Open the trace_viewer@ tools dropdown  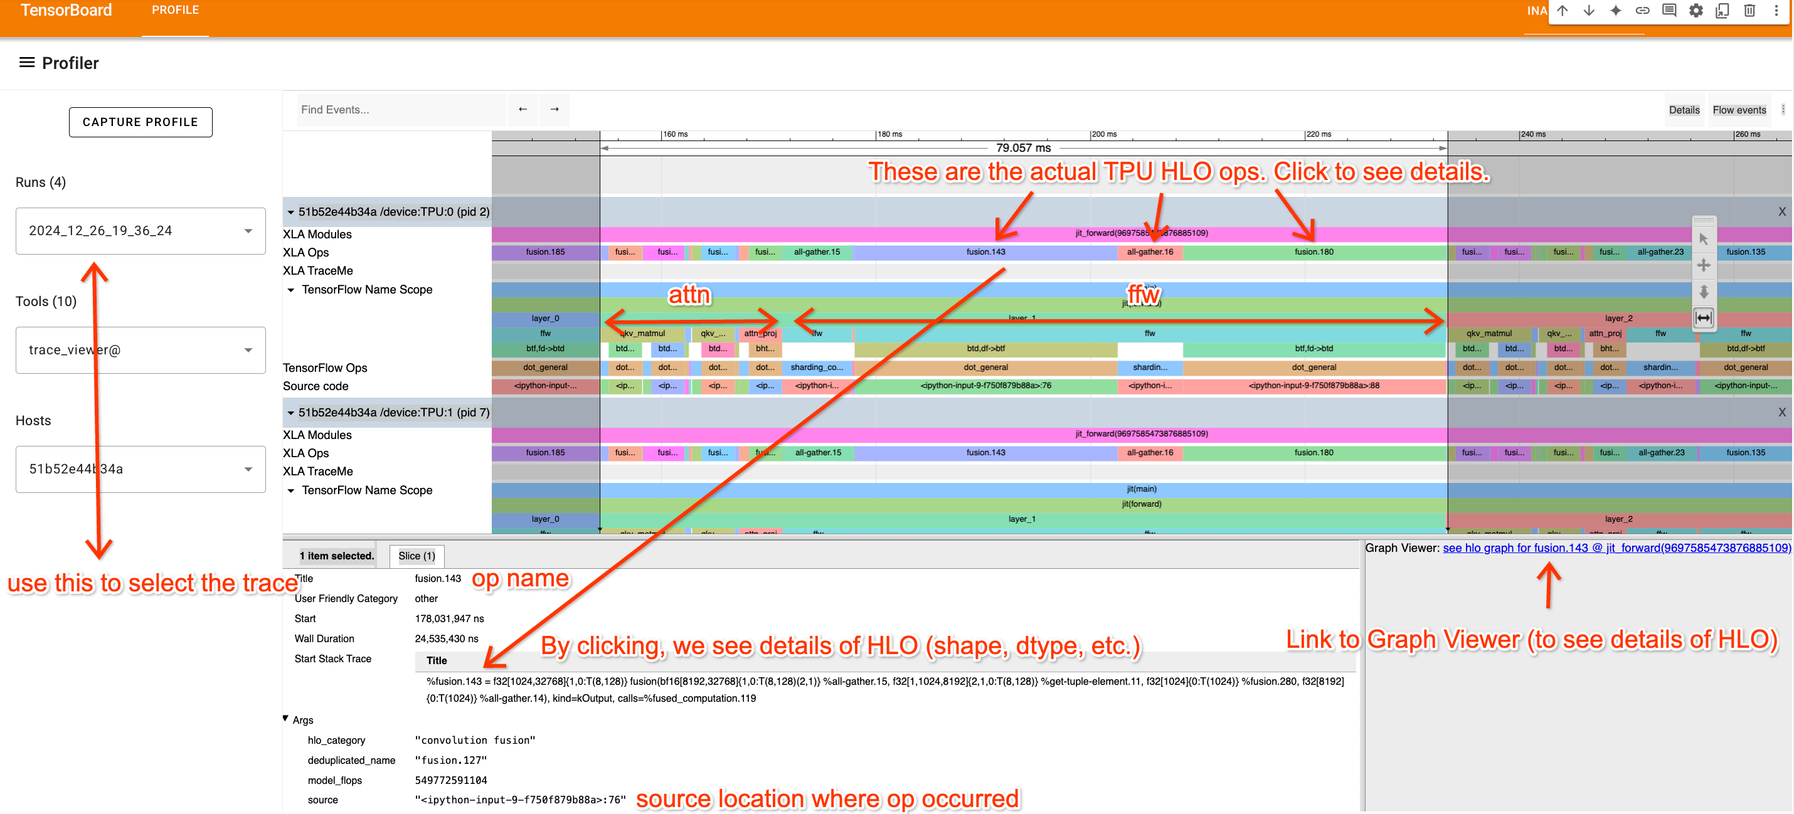pos(141,351)
